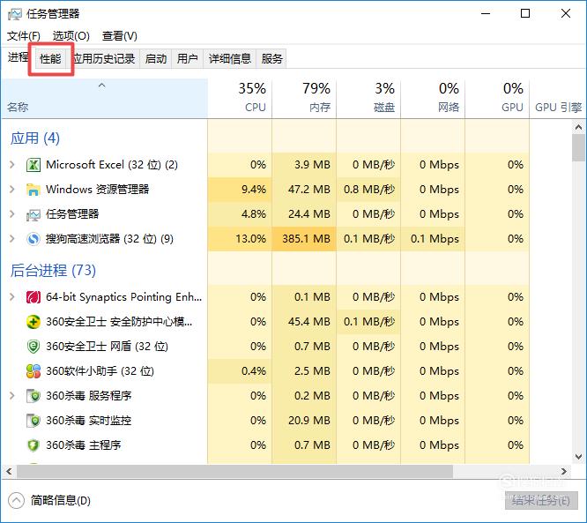Click the vertical scrollbar thumb

(x=579, y=147)
